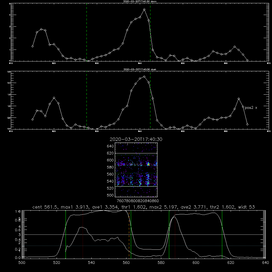Click red dotted line near 588 in bottom plot
This screenshot has width=272, height=272.
(x=175, y=234)
